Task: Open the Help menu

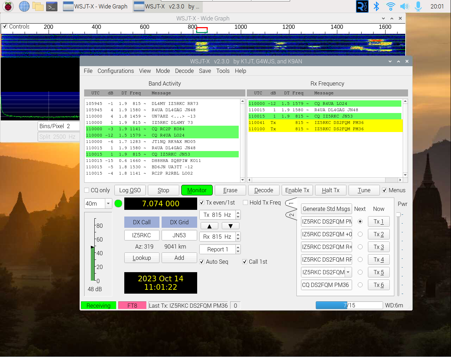Action: pyautogui.click(x=240, y=71)
